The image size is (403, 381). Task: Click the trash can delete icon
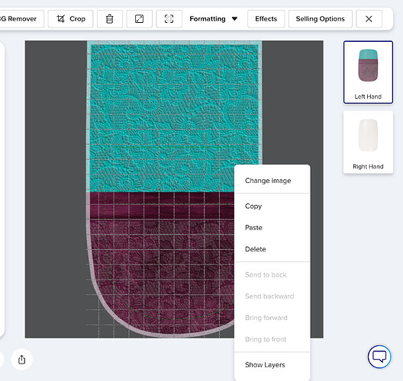click(110, 19)
